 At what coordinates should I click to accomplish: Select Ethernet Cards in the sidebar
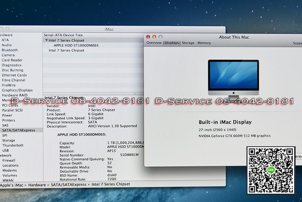point(14,75)
